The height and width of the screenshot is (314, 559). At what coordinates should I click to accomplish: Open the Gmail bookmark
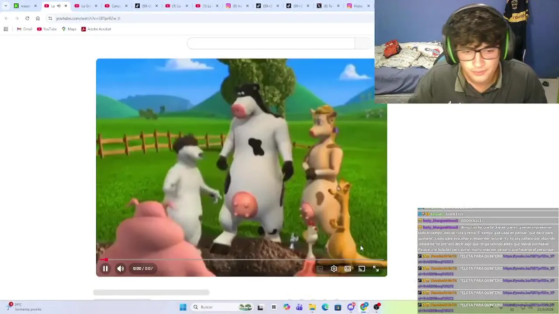tap(24, 29)
